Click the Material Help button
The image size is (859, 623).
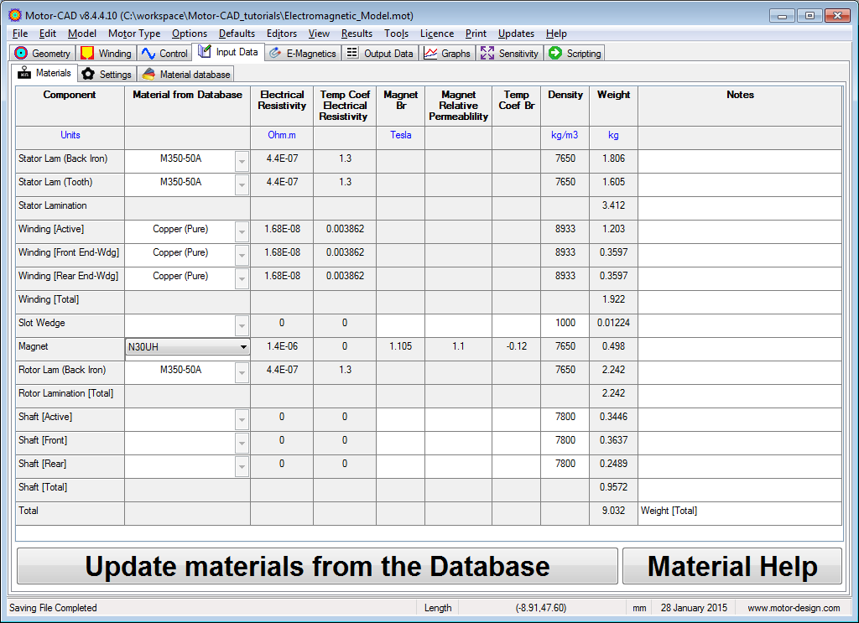731,567
